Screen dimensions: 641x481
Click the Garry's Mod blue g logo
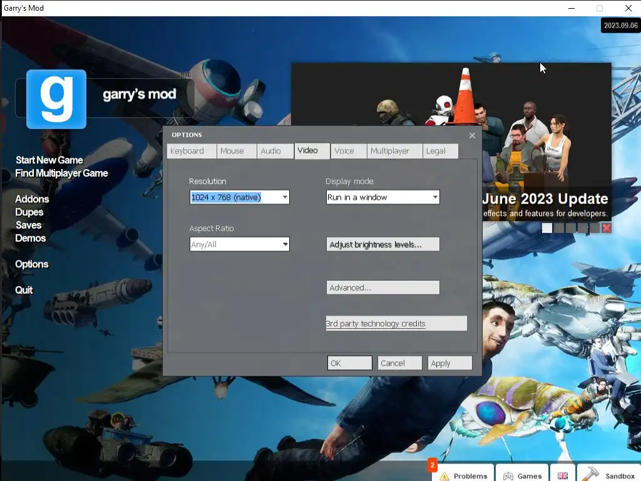tap(56, 99)
